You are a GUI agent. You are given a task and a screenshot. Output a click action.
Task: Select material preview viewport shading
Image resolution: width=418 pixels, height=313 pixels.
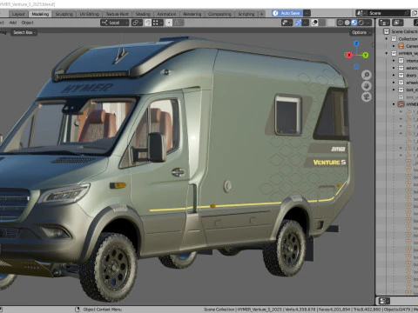pos(354,23)
